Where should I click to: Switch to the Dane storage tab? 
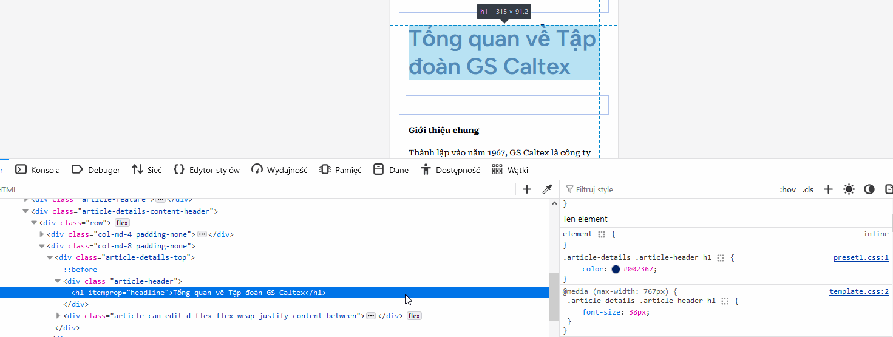(391, 170)
